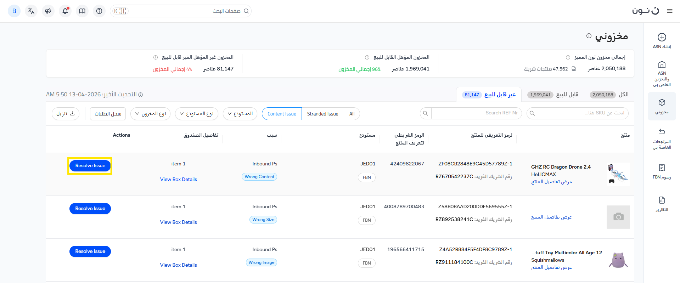This screenshot has height=283, width=680.
Task: Click the book guide icon
Action: (x=82, y=11)
